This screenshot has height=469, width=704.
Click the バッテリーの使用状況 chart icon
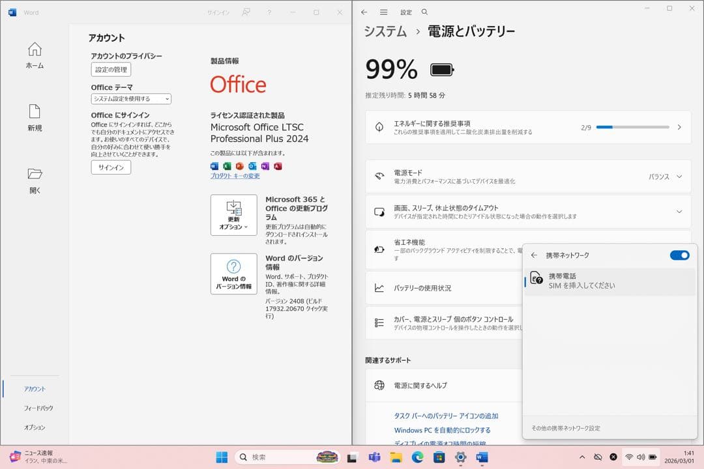380,287
